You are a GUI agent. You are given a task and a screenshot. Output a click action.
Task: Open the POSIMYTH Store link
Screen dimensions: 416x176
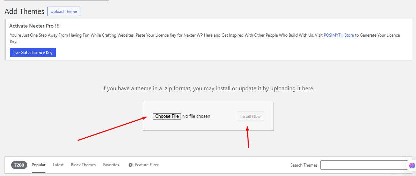click(338, 35)
